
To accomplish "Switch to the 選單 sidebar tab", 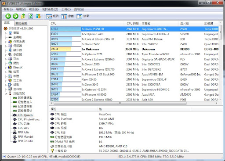I will (x=7, y=23).
